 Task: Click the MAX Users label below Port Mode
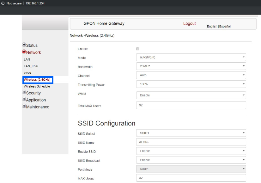(x=86, y=179)
